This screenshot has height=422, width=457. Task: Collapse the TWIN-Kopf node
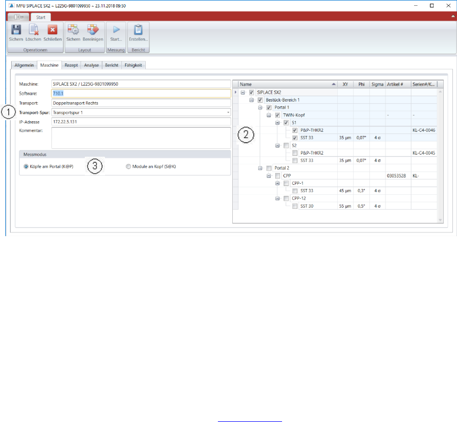tap(269, 115)
